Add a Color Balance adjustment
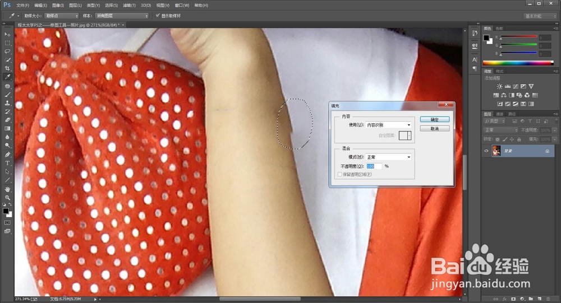The height and width of the screenshot is (303, 561). [504, 95]
